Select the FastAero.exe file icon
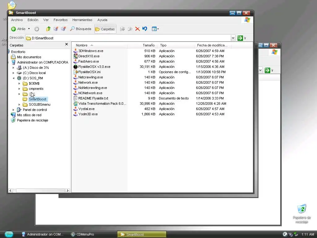 [x=76, y=61]
